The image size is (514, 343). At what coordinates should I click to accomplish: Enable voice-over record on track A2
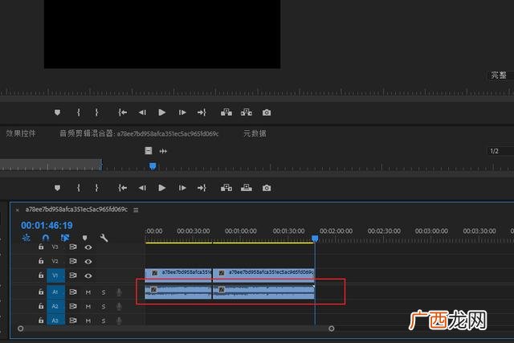tap(119, 307)
